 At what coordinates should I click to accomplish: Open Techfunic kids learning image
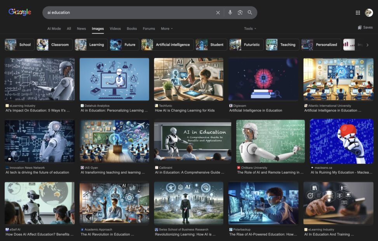pyautogui.click(x=188, y=79)
